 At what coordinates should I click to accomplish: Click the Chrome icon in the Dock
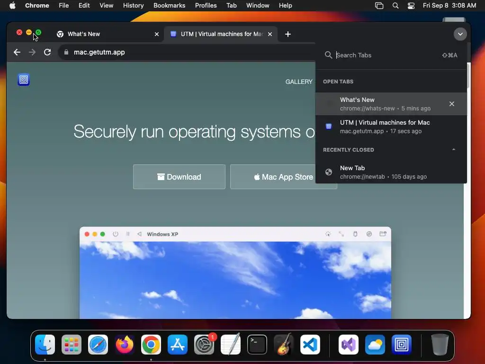151,345
